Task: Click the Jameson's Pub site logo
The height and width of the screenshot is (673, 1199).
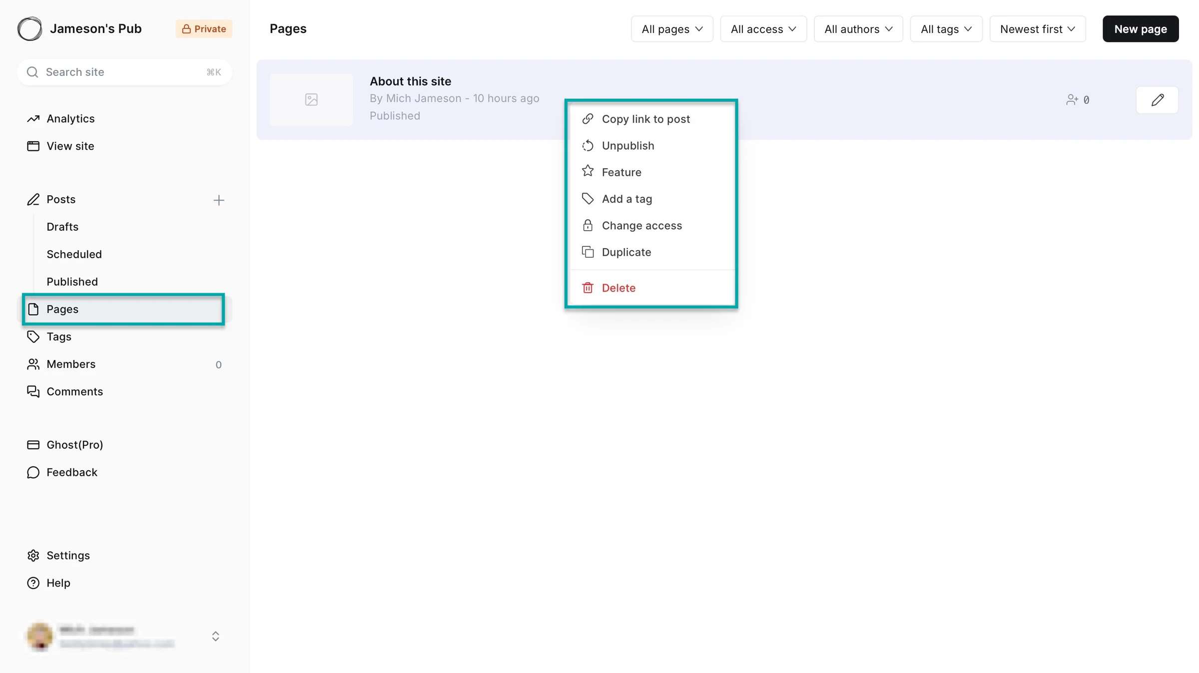Action: [30, 29]
